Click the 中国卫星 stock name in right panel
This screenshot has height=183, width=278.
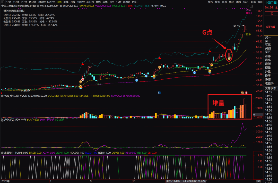coord(271,3)
